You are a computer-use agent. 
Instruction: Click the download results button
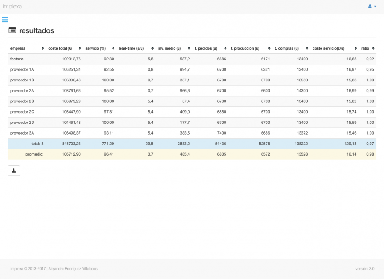pos(14,170)
